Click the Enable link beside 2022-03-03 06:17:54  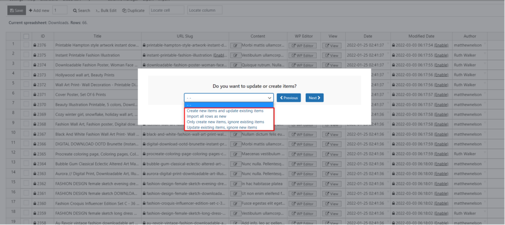pyautogui.click(x=441, y=45)
